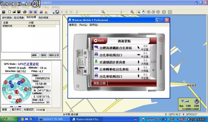
Task: Open file using the folder icon
Action: pos(14,12)
